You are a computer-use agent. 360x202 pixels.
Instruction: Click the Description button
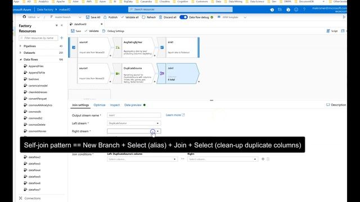tap(336, 105)
